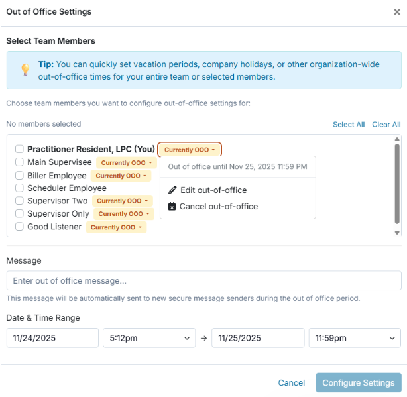Viewport: 407px width, 397px height.
Task: Check the Main Supervisee checkbox
Action: (x=20, y=162)
